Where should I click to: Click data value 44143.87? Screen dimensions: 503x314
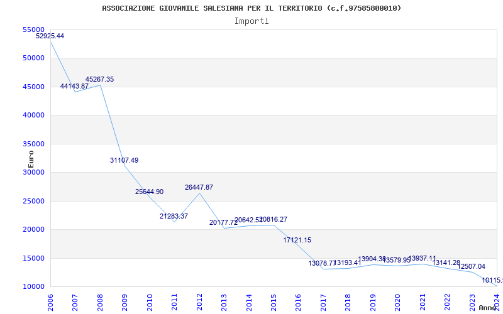[x=74, y=86]
